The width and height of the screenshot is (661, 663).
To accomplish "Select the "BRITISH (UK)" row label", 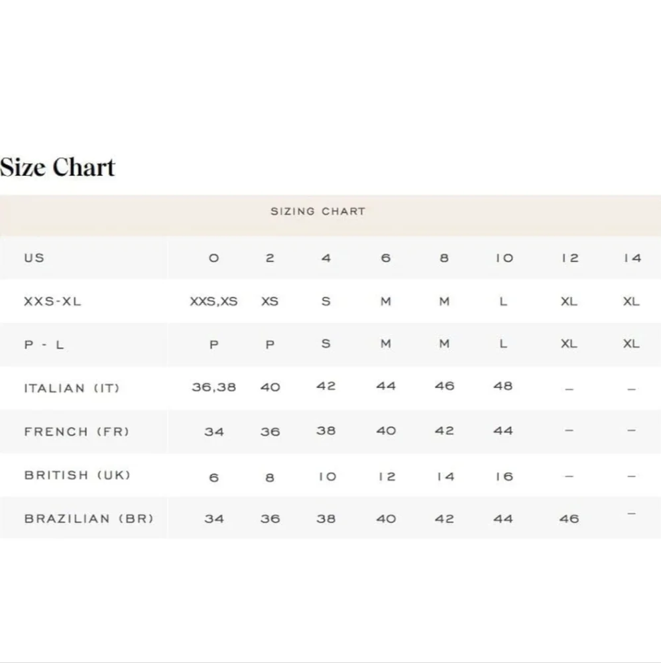I will pos(78,475).
